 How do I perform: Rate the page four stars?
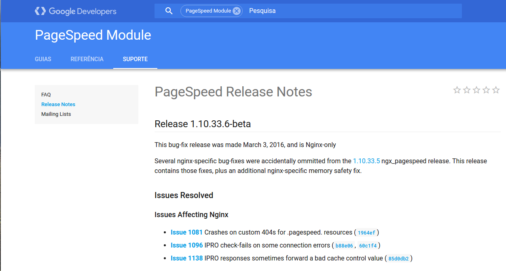click(486, 90)
